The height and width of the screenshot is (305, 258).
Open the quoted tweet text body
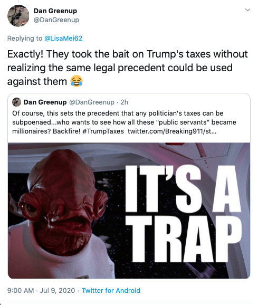(124, 122)
